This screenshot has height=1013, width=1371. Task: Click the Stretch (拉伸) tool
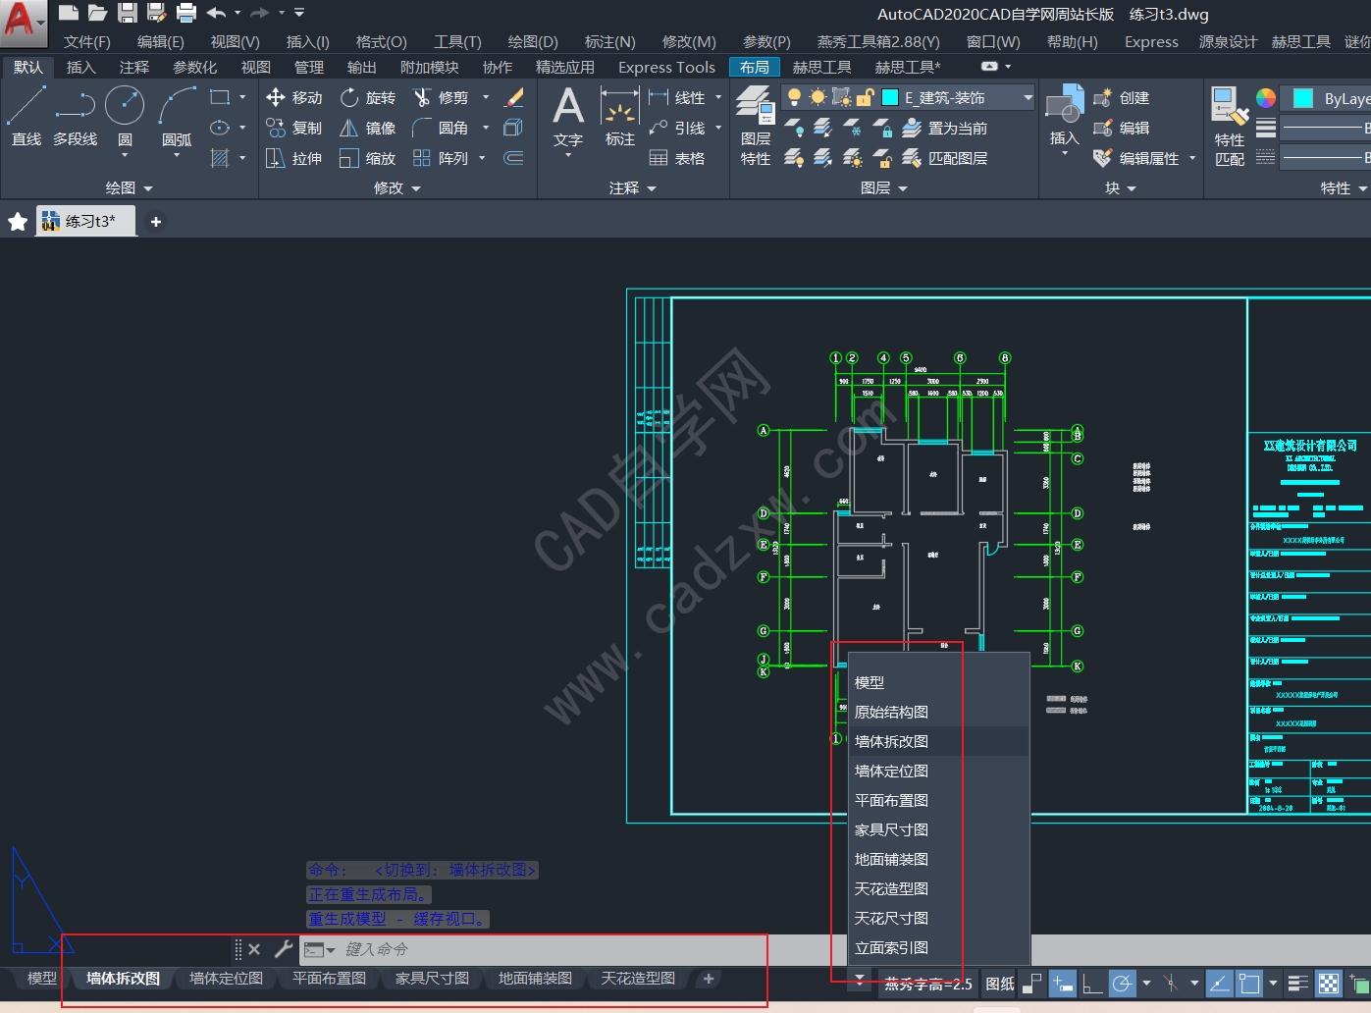pyautogui.click(x=293, y=158)
